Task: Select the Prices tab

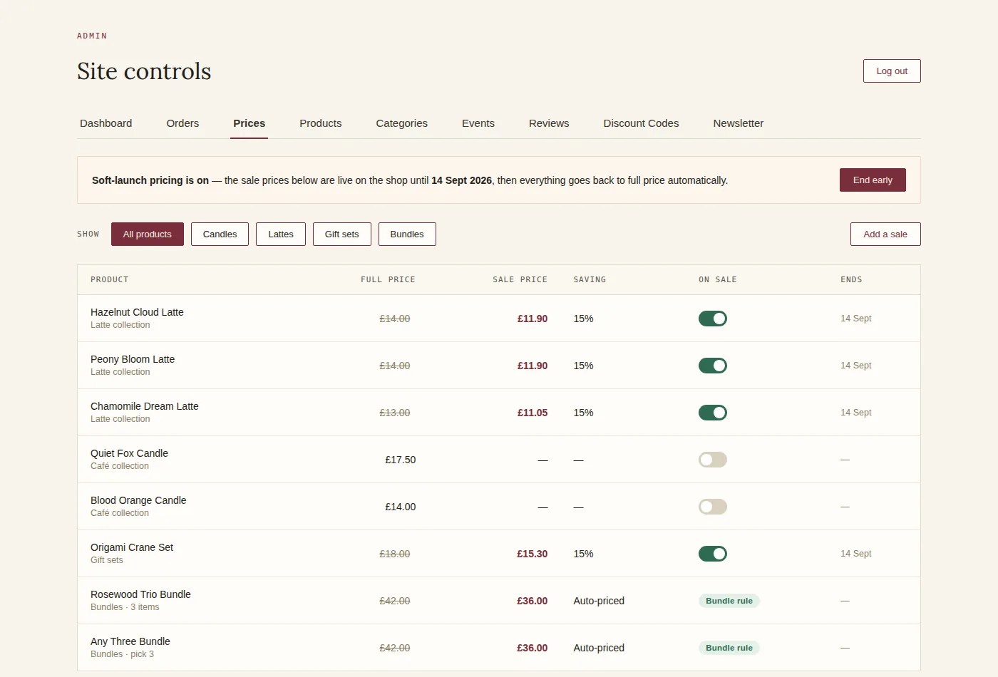Action: click(249, 123)
